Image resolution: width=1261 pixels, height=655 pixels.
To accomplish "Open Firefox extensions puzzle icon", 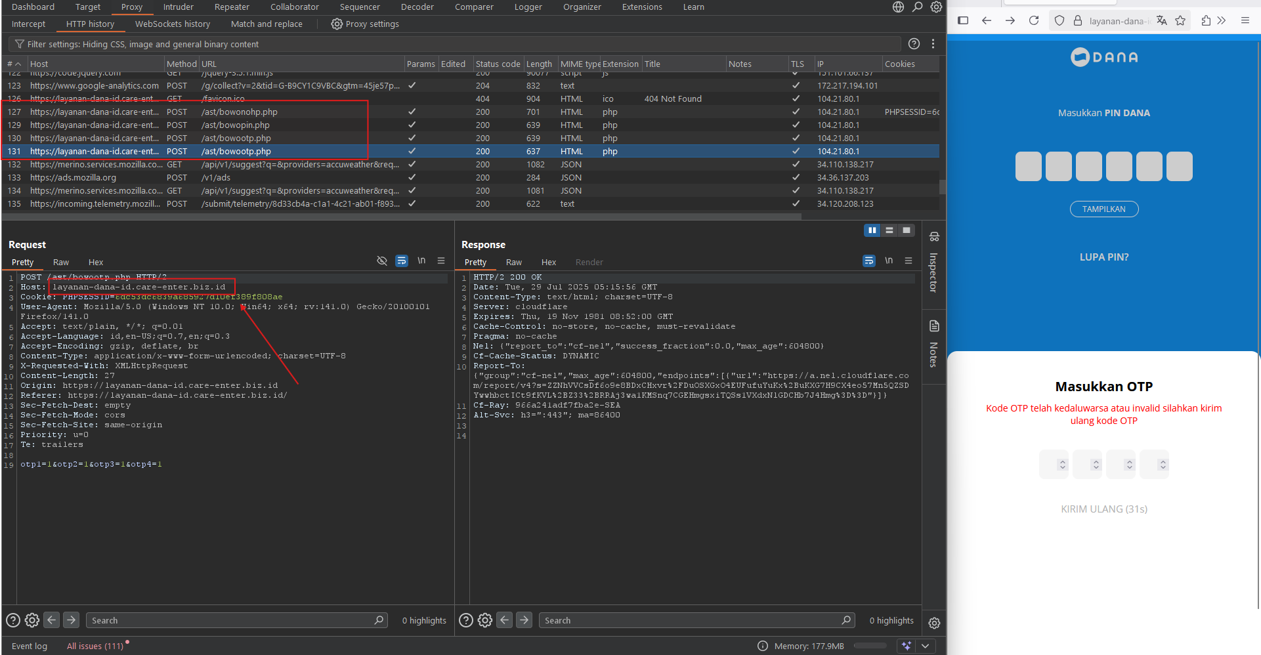I will (x=1206, y=20).
